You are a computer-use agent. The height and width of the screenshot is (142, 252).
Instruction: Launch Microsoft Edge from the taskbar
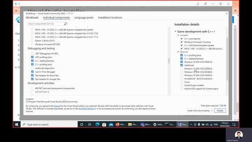coord(97,125)
